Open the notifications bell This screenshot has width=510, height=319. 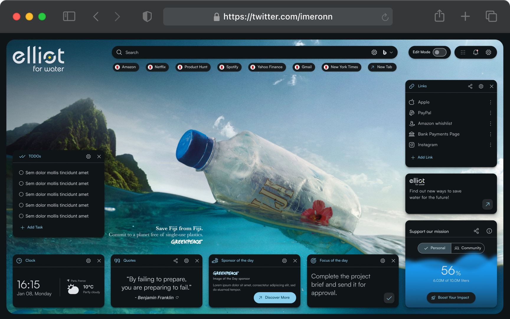[475, 52]
